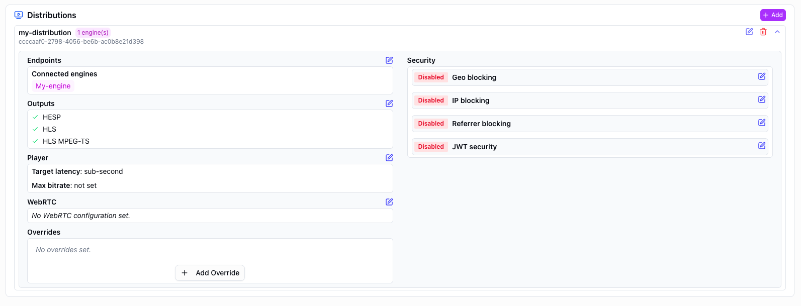Edit my-distribution using top pencil icon
This screenshot has width=801, height=306.
[x=749, y=32]
